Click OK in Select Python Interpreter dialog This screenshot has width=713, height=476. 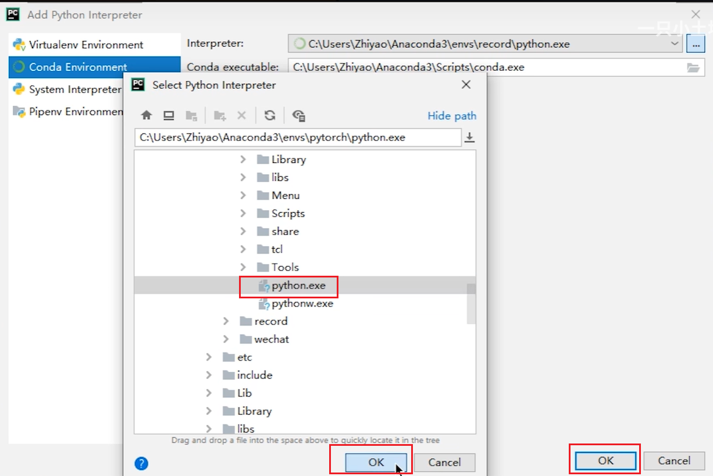point(376,462)
